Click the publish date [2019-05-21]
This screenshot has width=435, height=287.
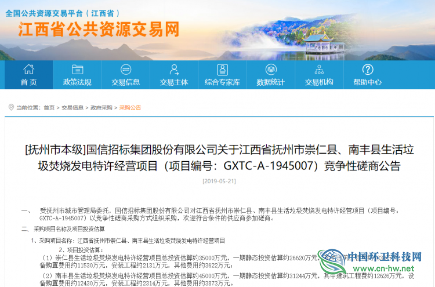219,181
